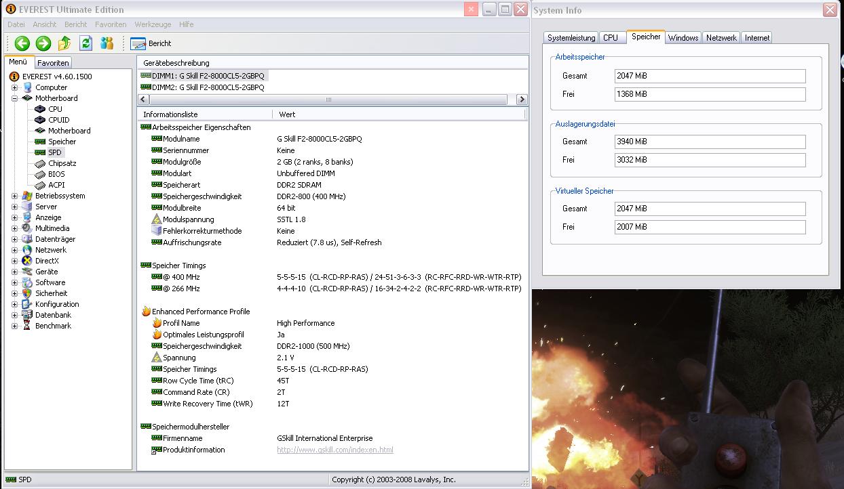This screenshot has width=844, height=489.
Task: Collapse the Motherboard tree node
Action: 15,98
